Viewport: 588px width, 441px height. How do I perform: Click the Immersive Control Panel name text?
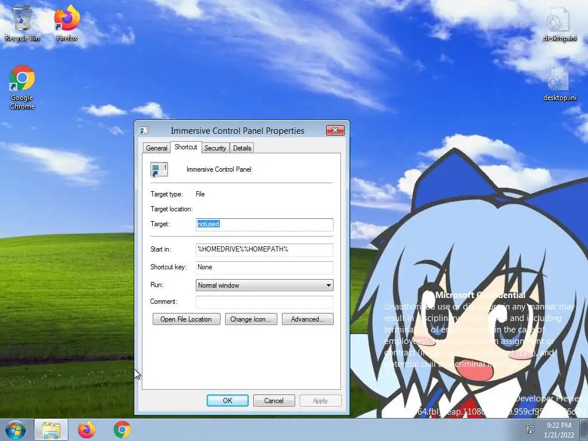tap(219, 169)
